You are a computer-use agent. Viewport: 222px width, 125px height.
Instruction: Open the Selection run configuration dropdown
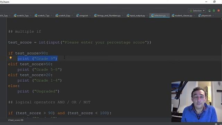[197, 11]
